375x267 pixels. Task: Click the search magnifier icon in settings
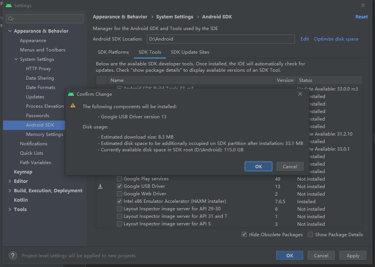click(11, 19)
